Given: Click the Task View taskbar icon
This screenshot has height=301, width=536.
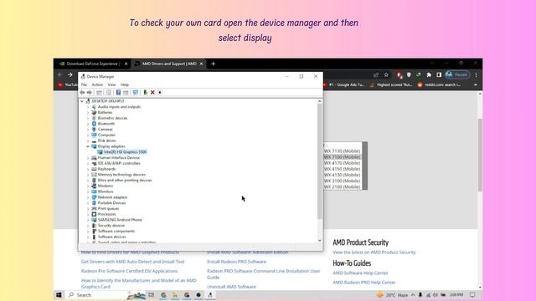Looking at the screenshot, I should [151, 295].
